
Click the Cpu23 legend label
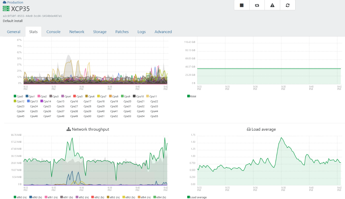point(21,106)
